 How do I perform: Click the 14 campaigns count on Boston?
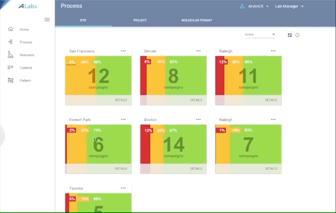(x=174, y=144)
